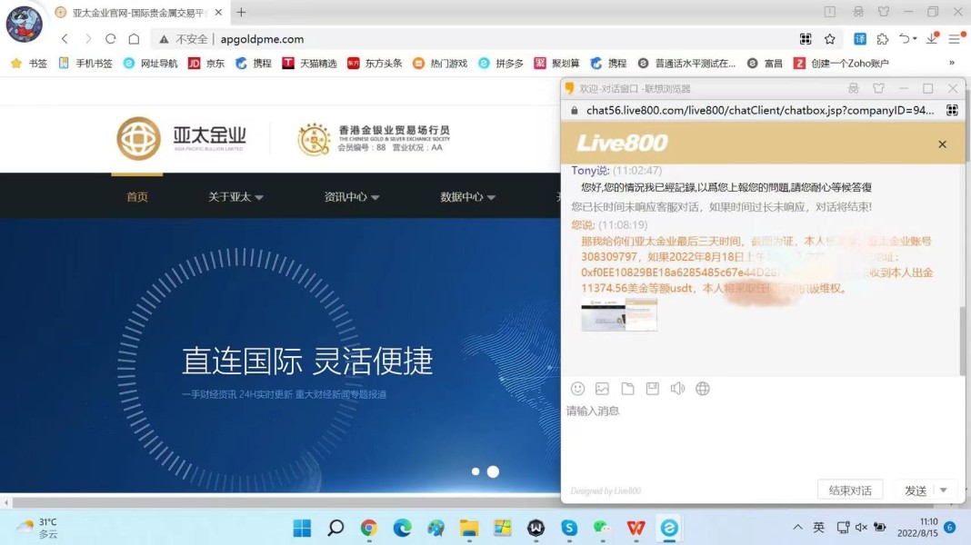
Task: Open the downloads icon in browser toolbar
Action: click(x=933, y=39)
